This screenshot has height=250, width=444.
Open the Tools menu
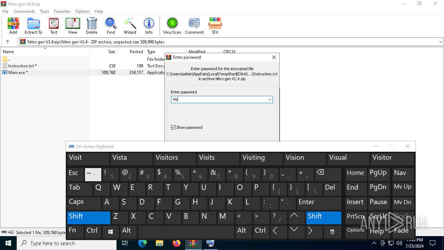[x=44, y=11]
